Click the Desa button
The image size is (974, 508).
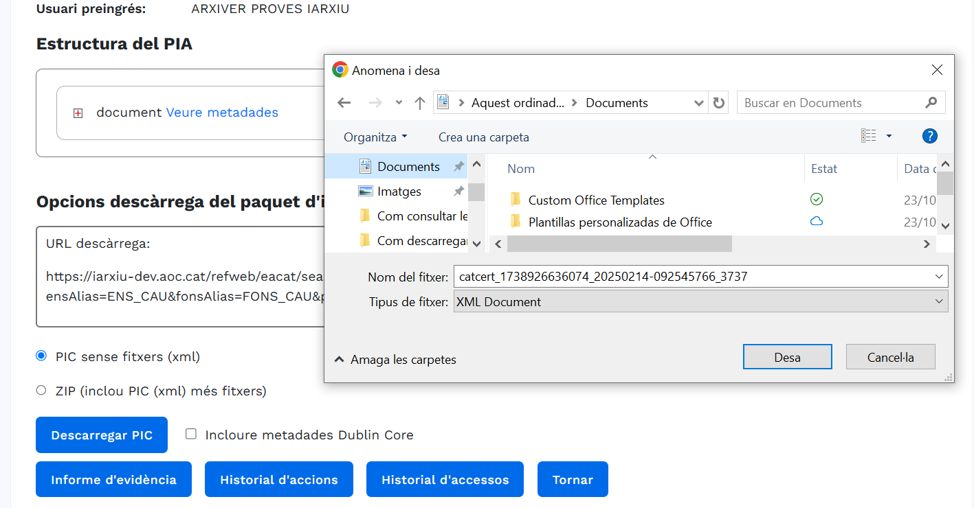tap(787, 357)
